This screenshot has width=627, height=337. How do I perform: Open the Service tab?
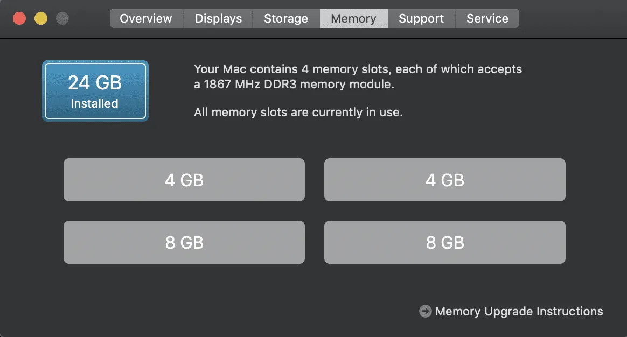point(487,18)
